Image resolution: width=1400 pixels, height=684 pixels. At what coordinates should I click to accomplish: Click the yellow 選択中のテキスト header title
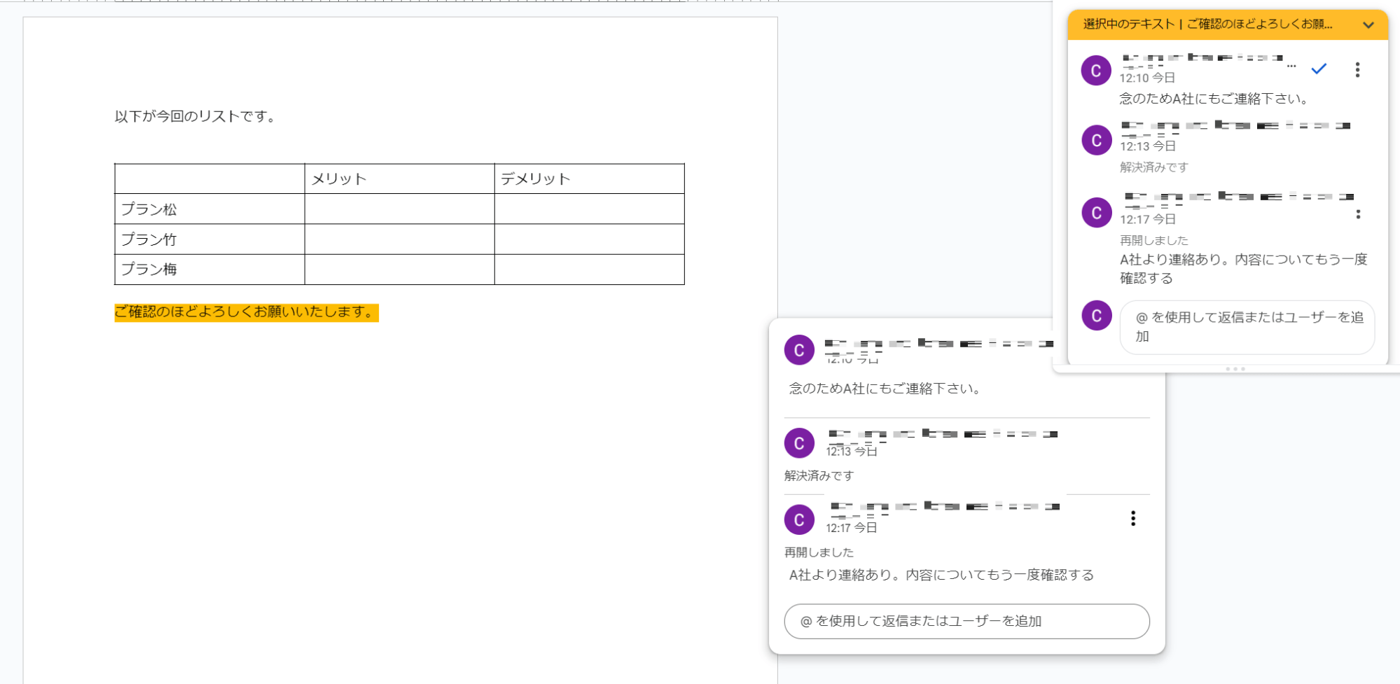coord(1207,25)
